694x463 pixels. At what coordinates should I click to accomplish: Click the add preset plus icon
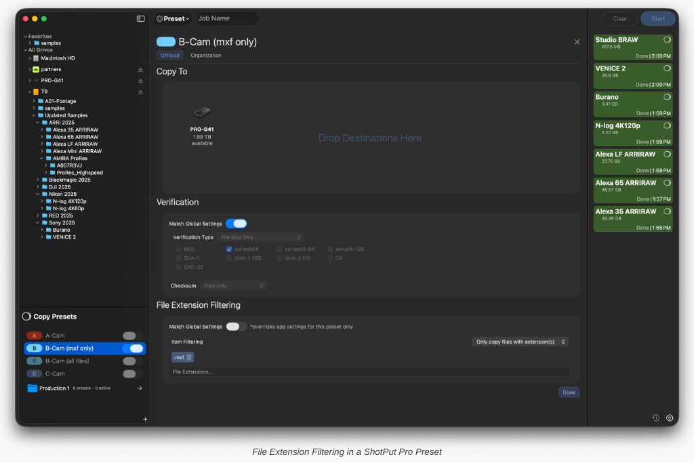(x=145, y=419)
